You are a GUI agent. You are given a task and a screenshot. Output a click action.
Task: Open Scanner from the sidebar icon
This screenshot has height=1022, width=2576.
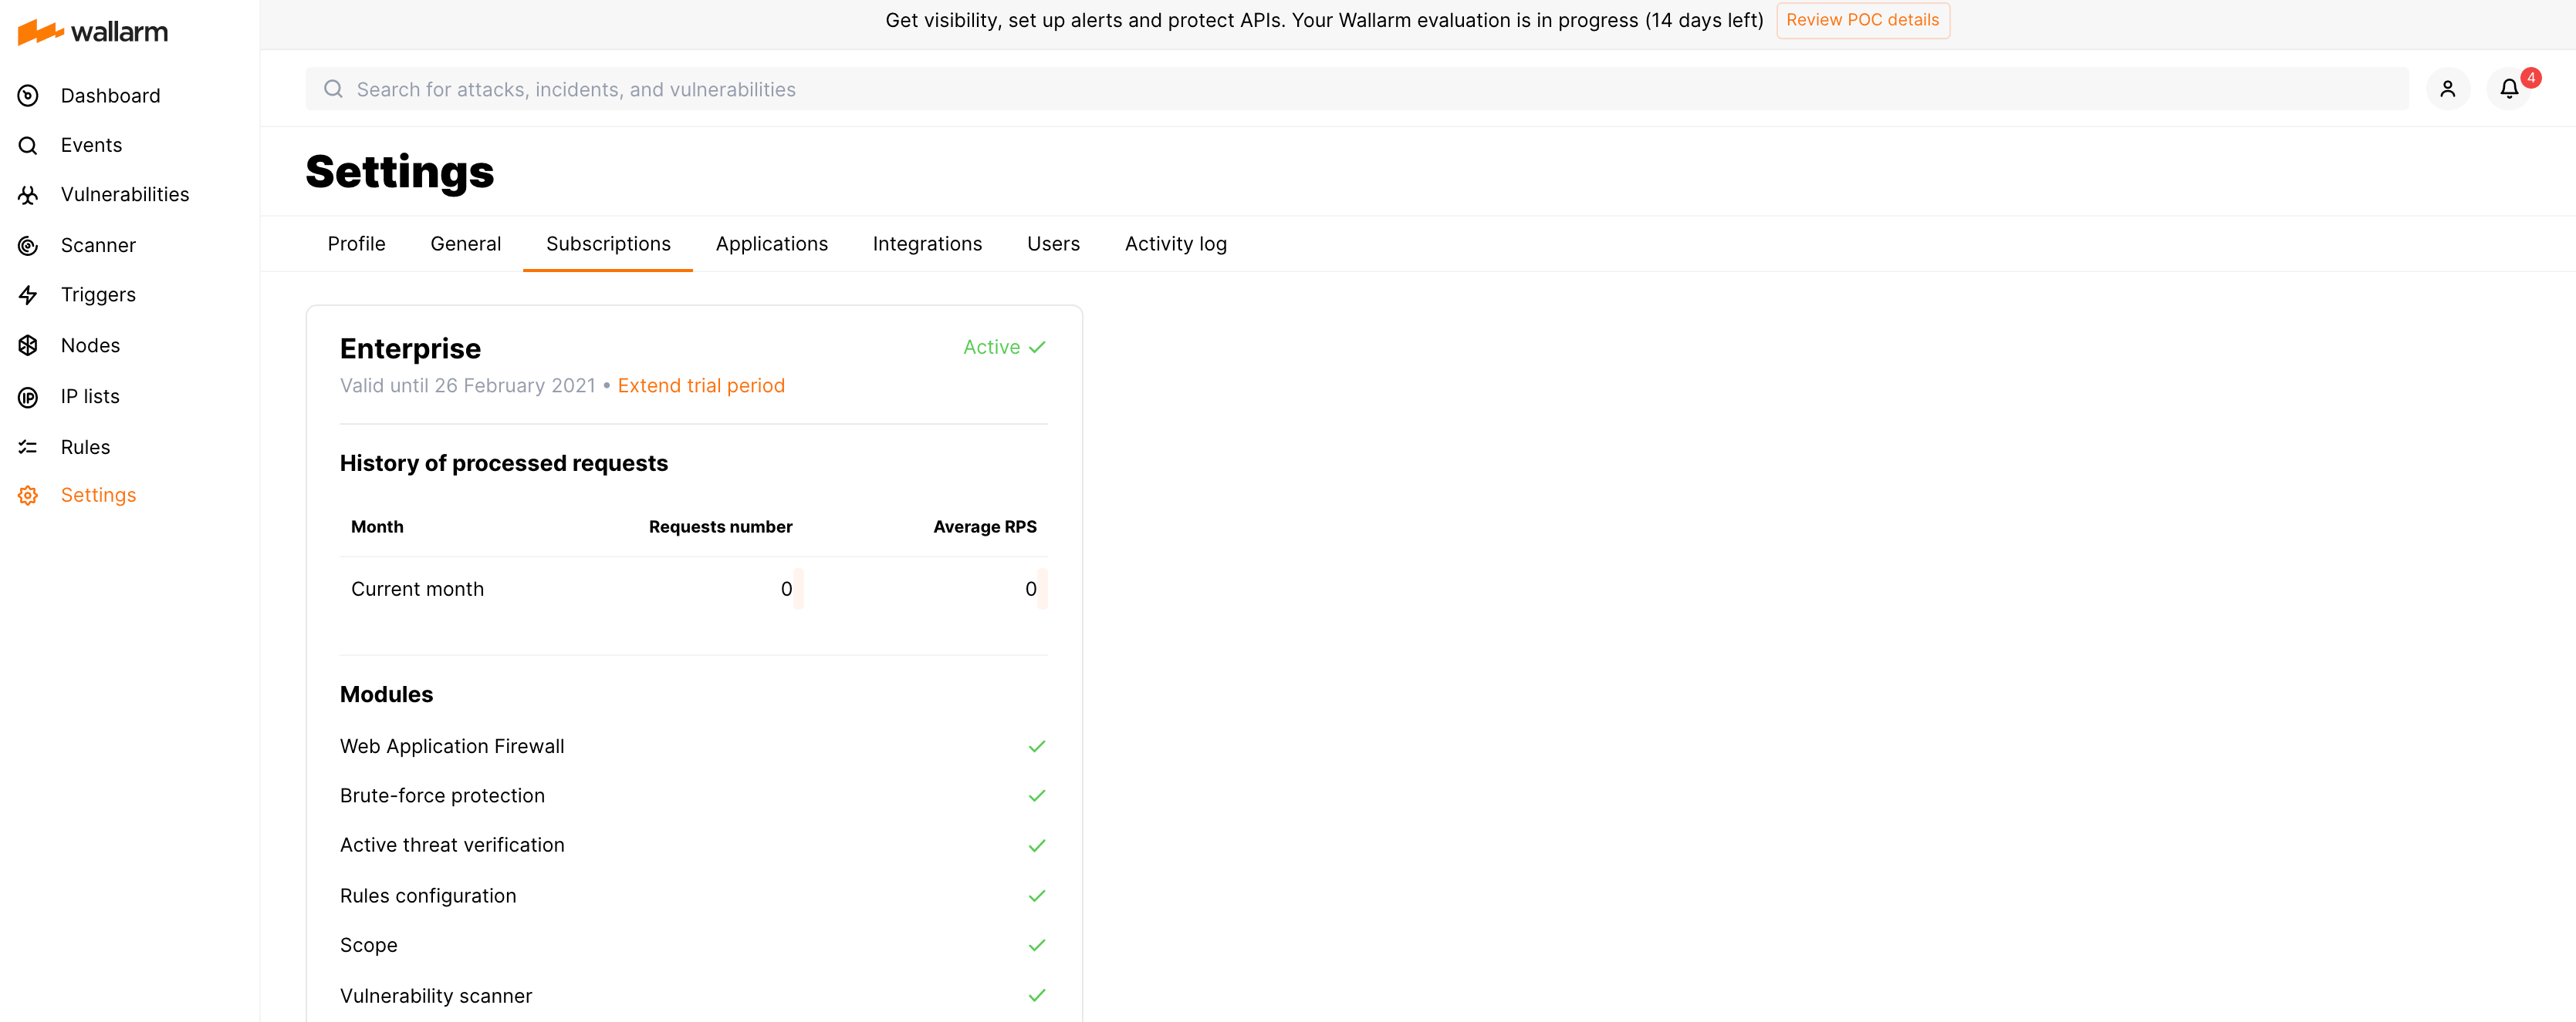coord(28,246)
